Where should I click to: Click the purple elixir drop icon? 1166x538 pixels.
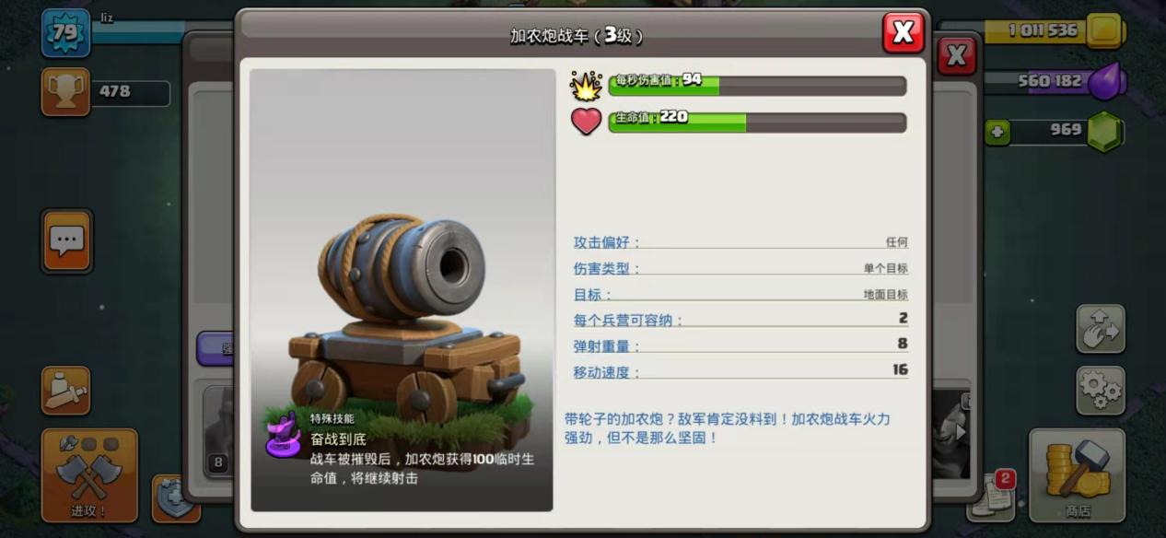pos(1106,82)
